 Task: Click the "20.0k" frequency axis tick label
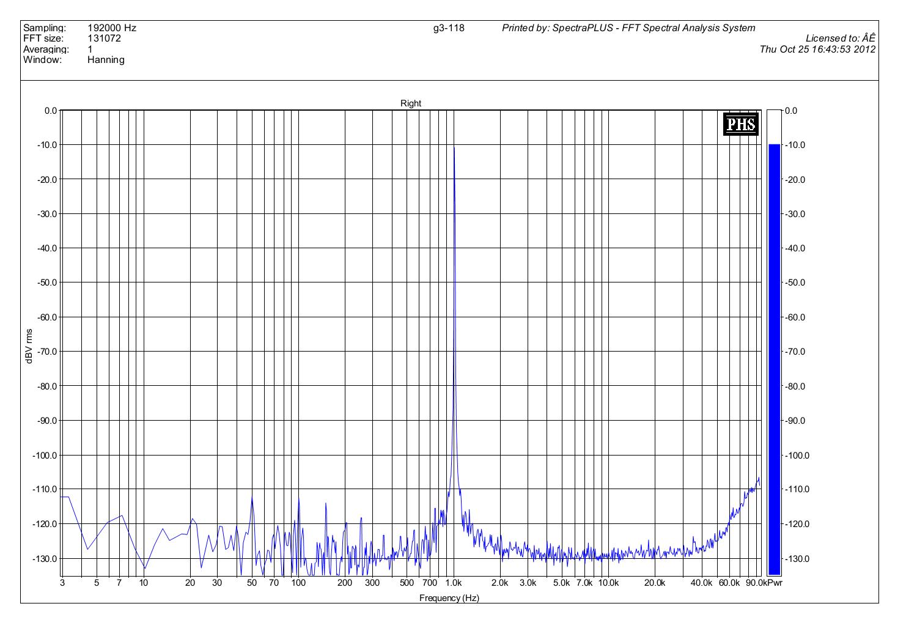pos(655,583)
